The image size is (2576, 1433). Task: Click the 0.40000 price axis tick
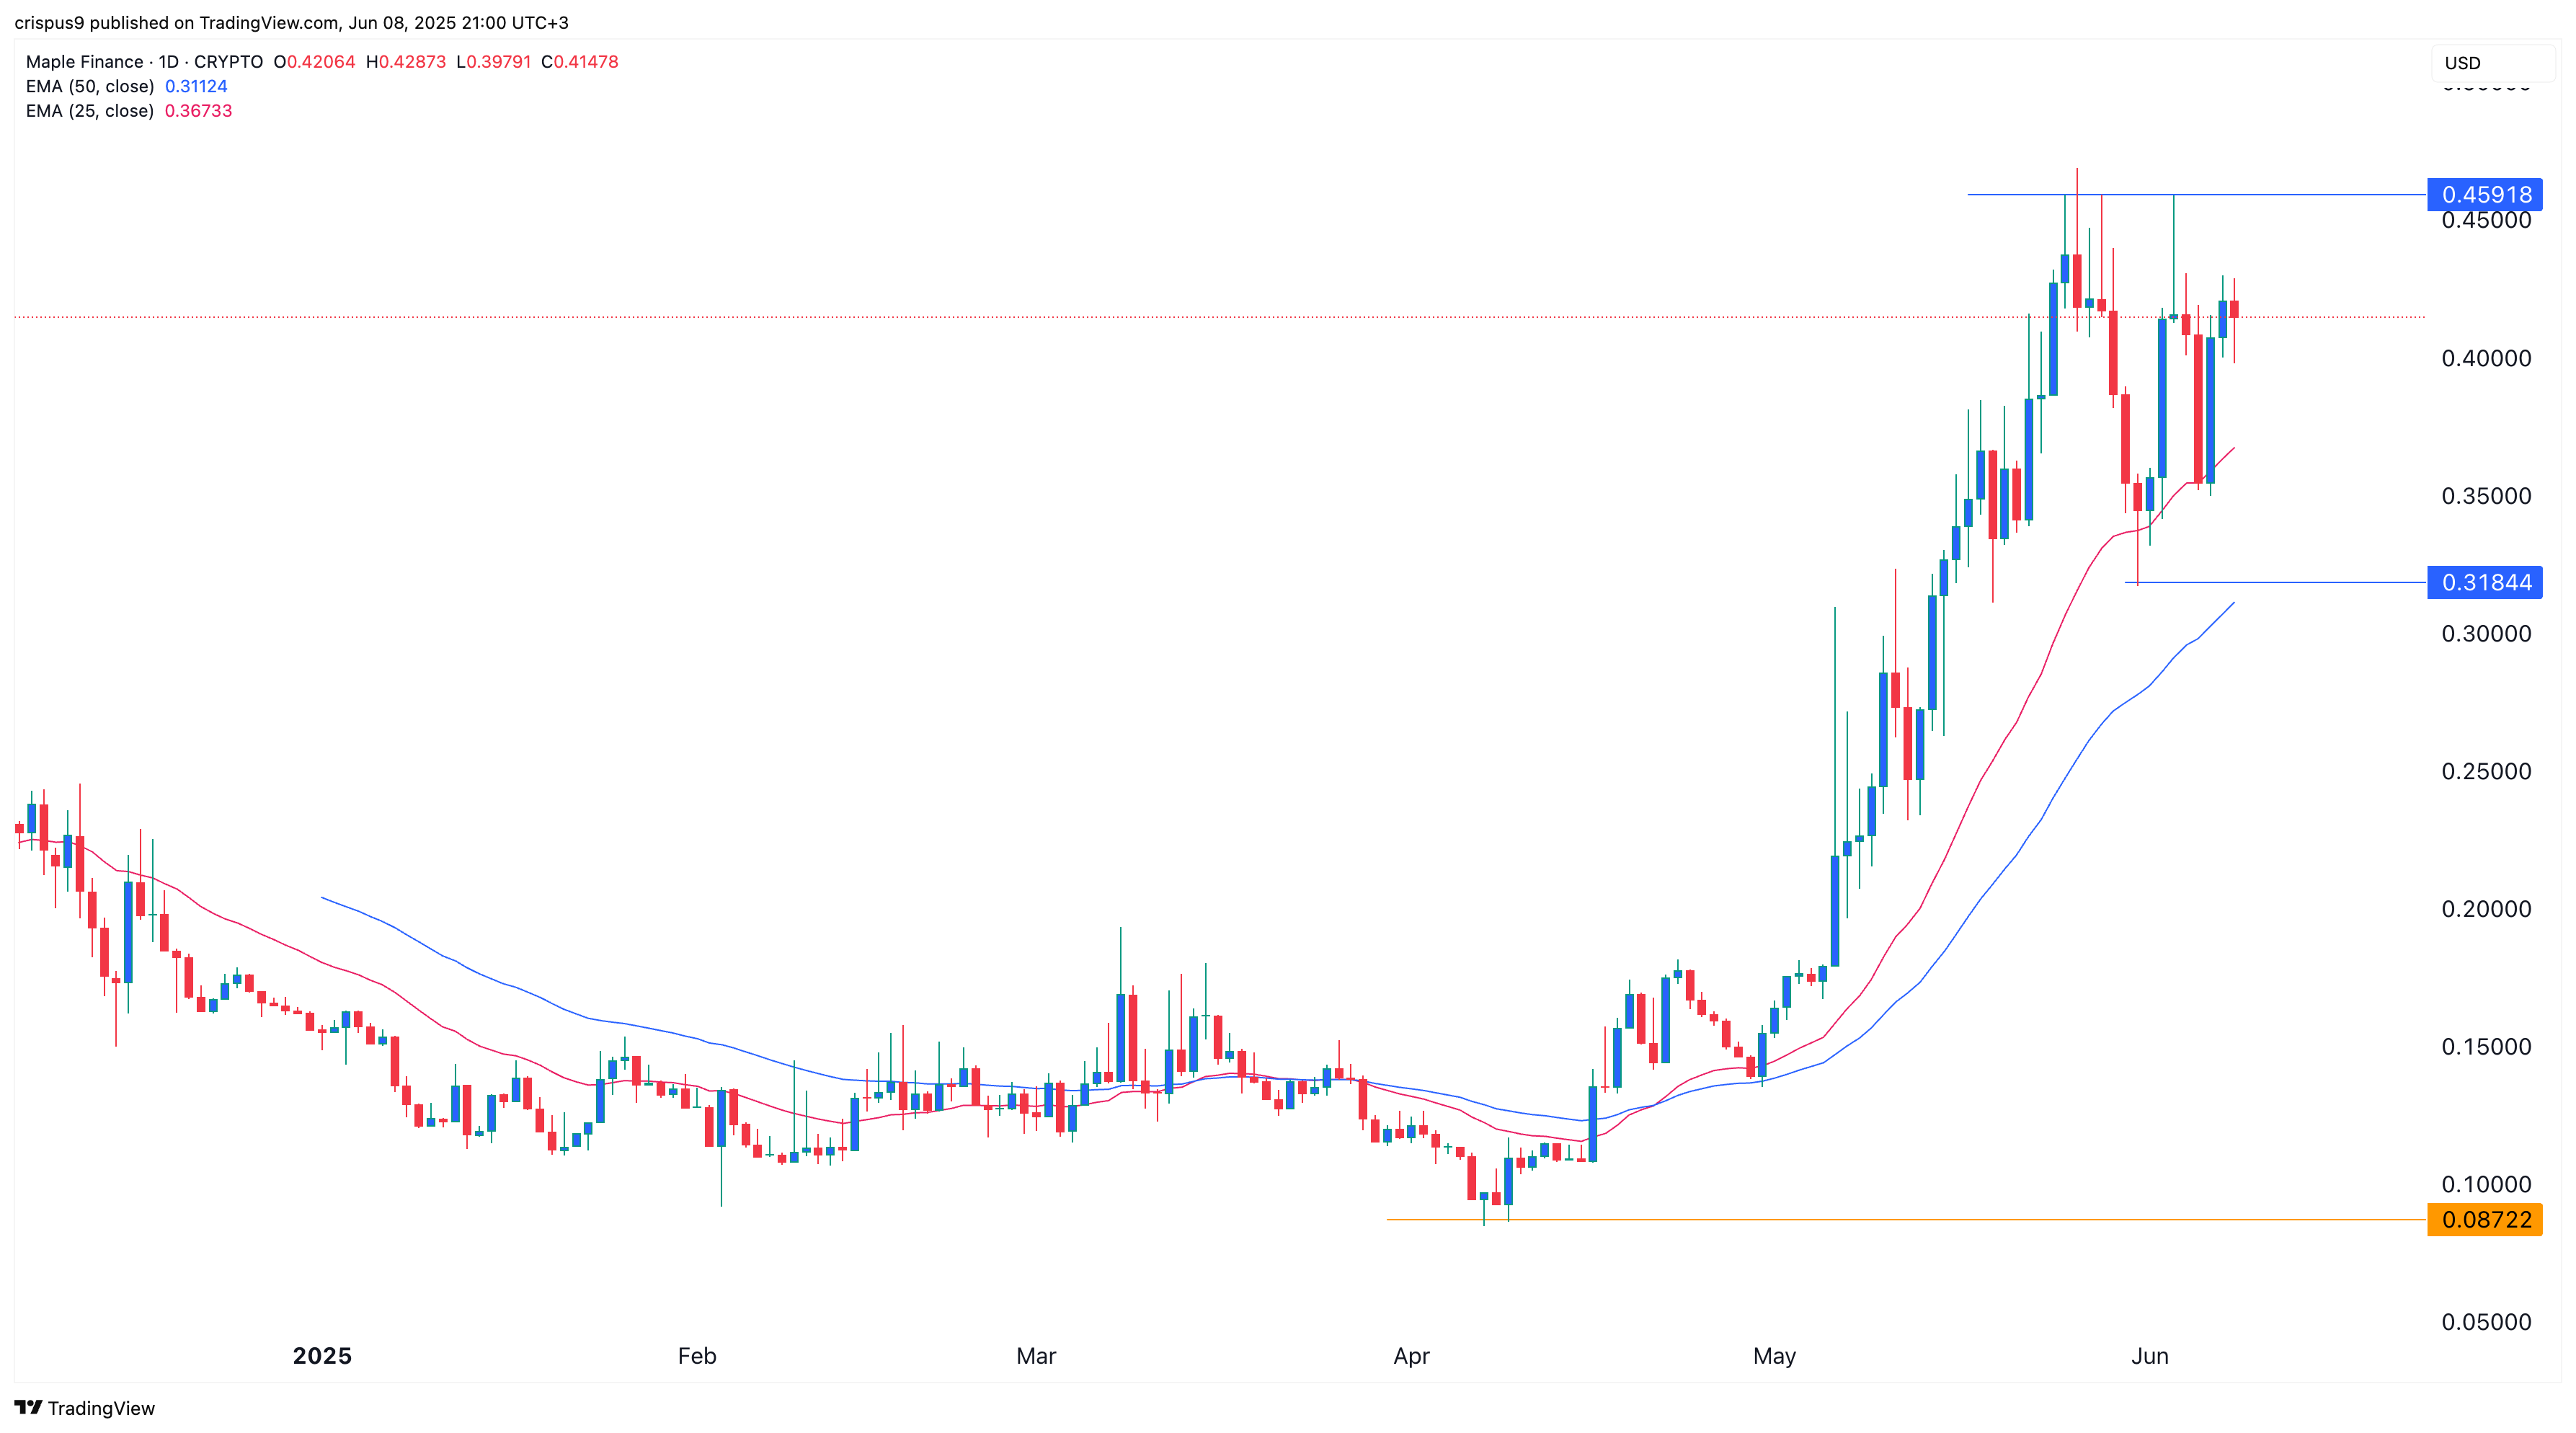click(2486, 358)
